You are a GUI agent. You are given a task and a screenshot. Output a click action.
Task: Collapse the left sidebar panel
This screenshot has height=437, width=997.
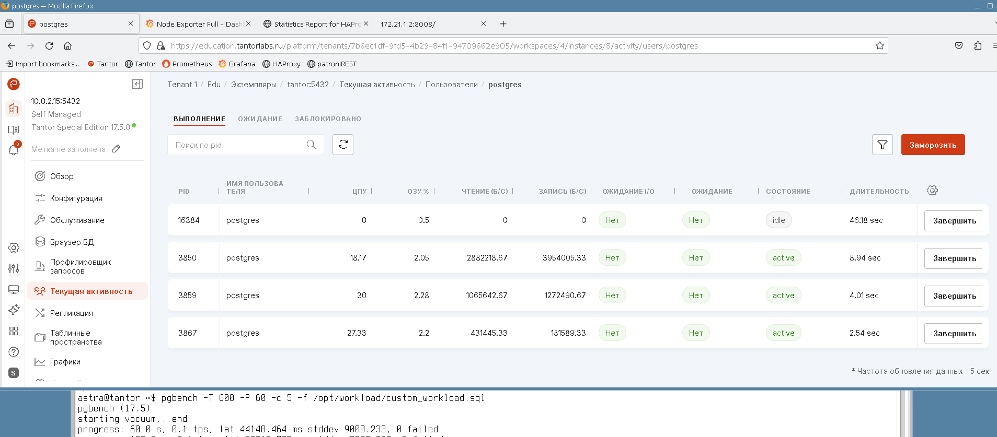pos(137,84)
